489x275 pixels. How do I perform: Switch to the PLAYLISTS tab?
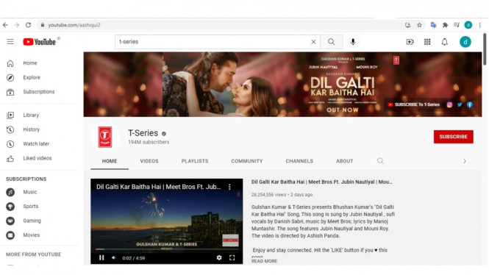(x=195, y=161)
